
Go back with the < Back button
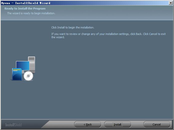tap(87, 125)
